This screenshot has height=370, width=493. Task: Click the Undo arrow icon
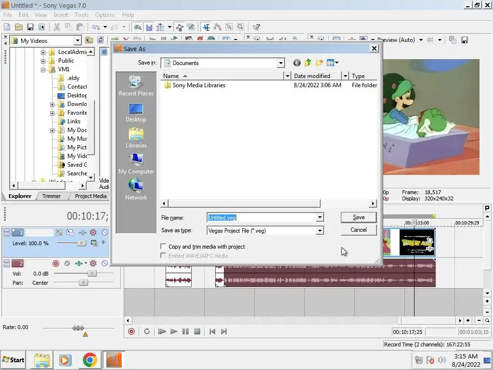coord(96,27)
